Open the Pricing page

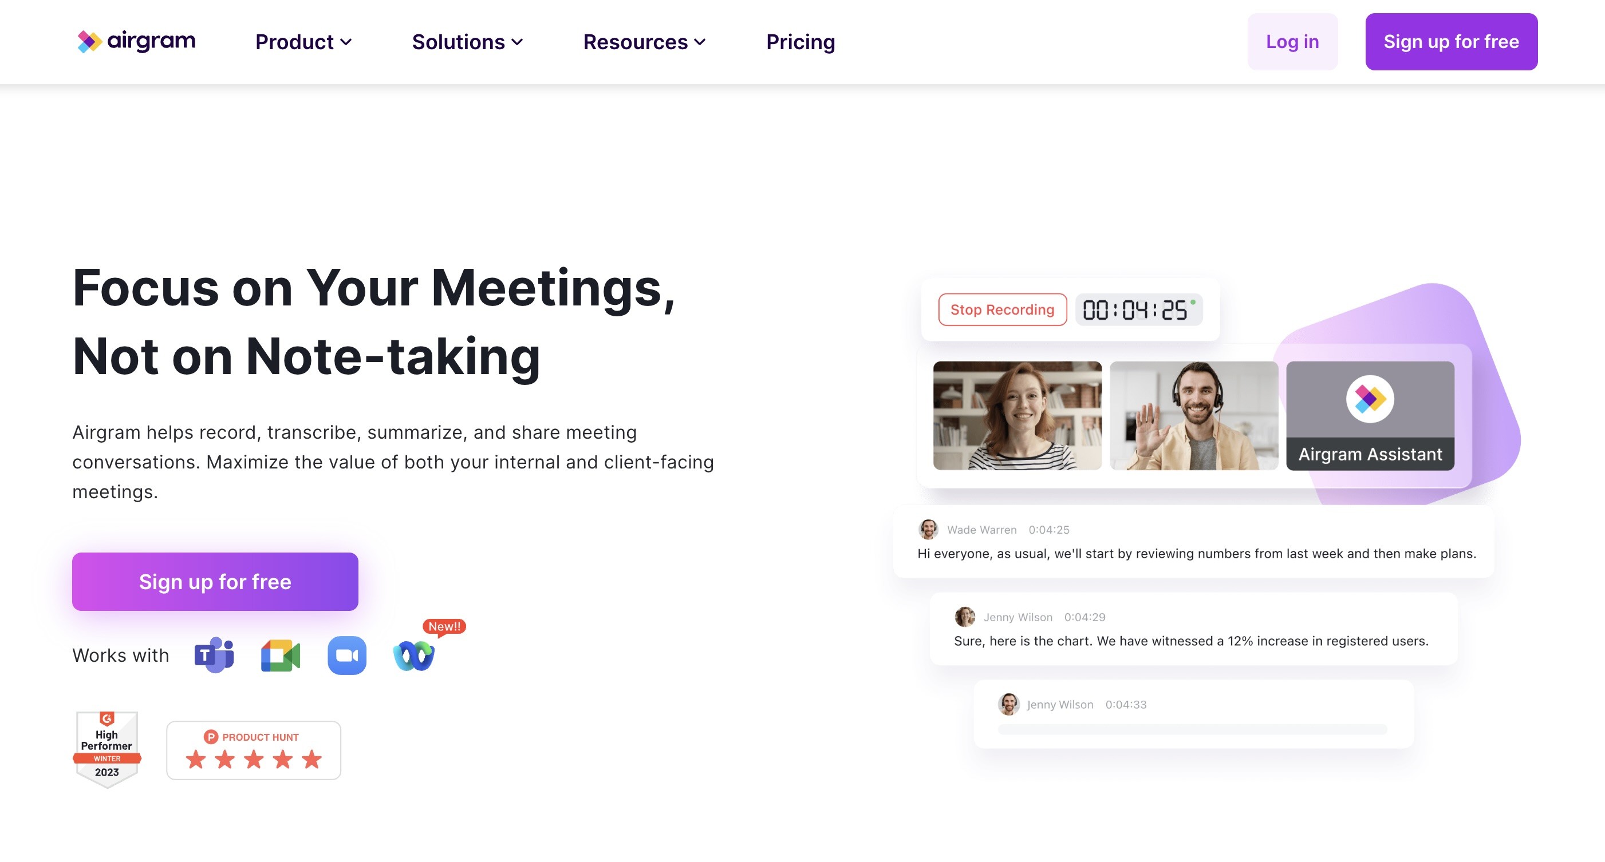[800, 42]
